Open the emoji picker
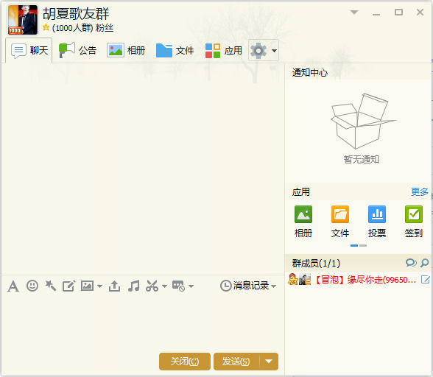 (x=32, y=286)
